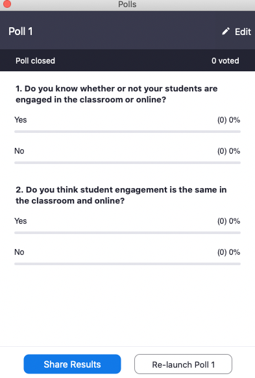Share the poll results

click(72, 364)
